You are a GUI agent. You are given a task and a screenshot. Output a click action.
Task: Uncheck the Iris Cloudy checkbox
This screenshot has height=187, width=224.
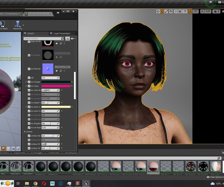pyautogui.click(x=29, y=82)
